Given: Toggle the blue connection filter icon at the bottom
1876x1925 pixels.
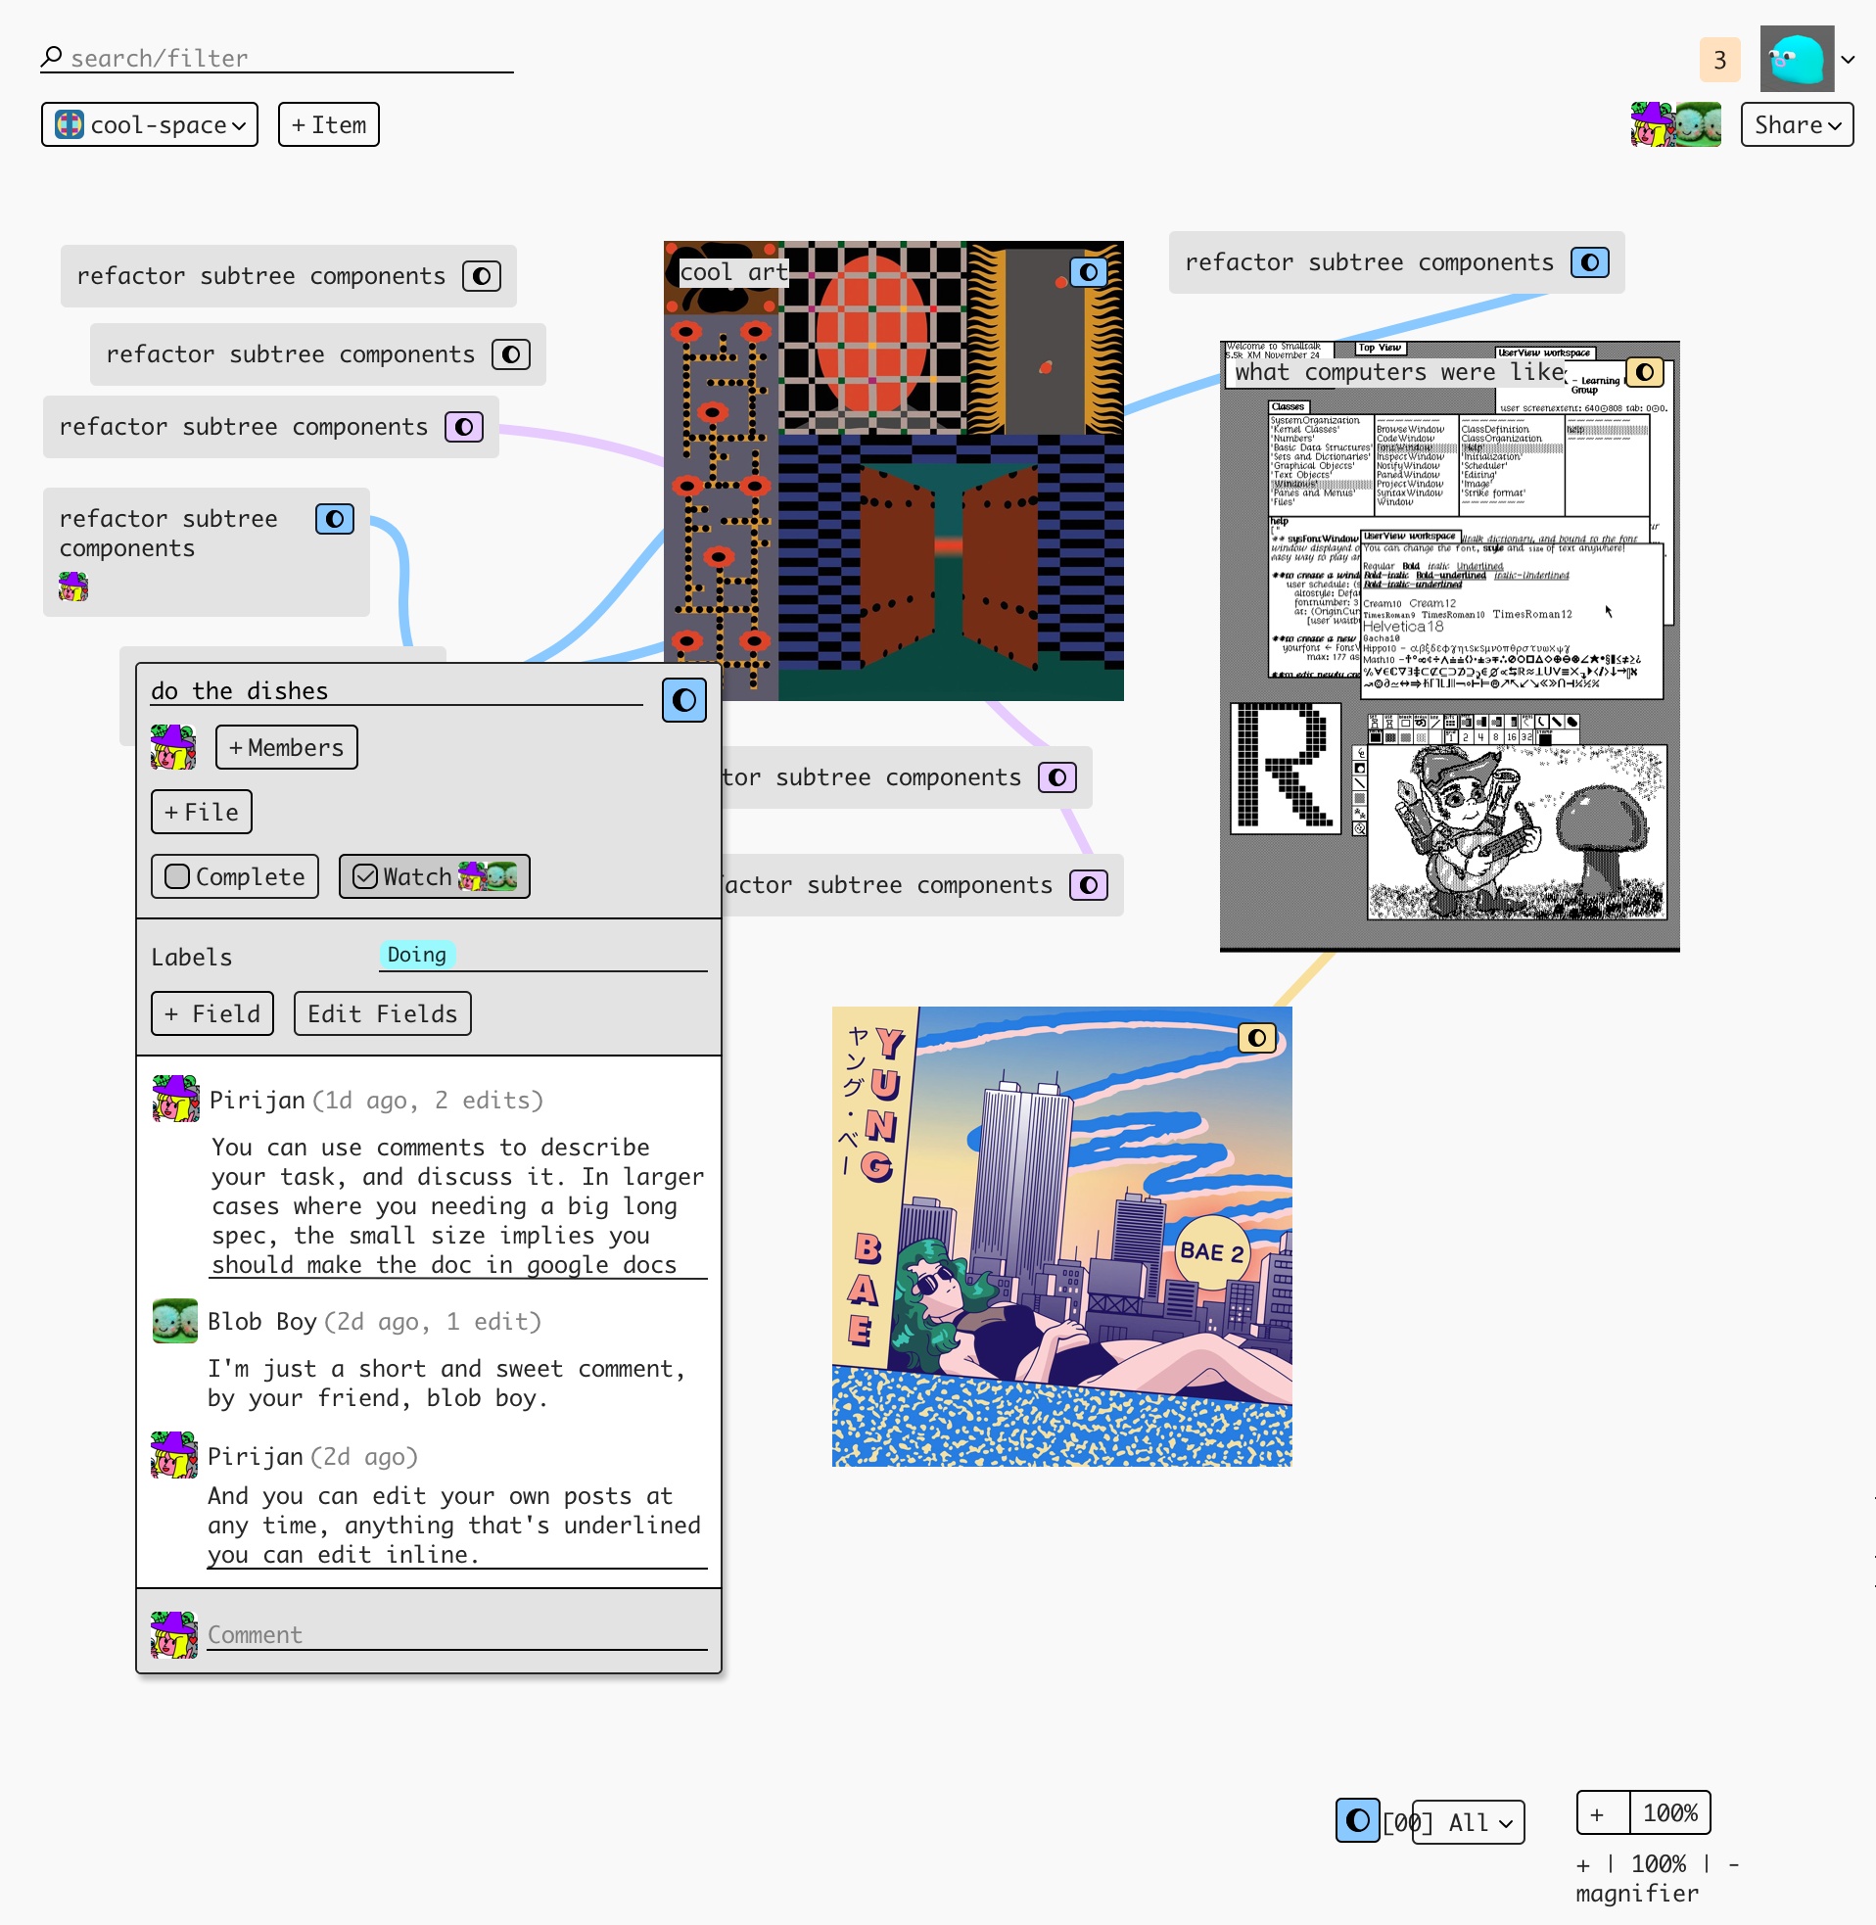Looking at the screenshot, I should coord(1358,1820).
